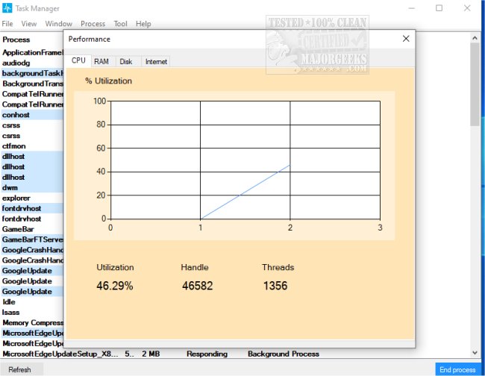The width and height of the screenshot is (485, 376).
Task: Click the % Utilization chart title
Action: click(109, 81)
